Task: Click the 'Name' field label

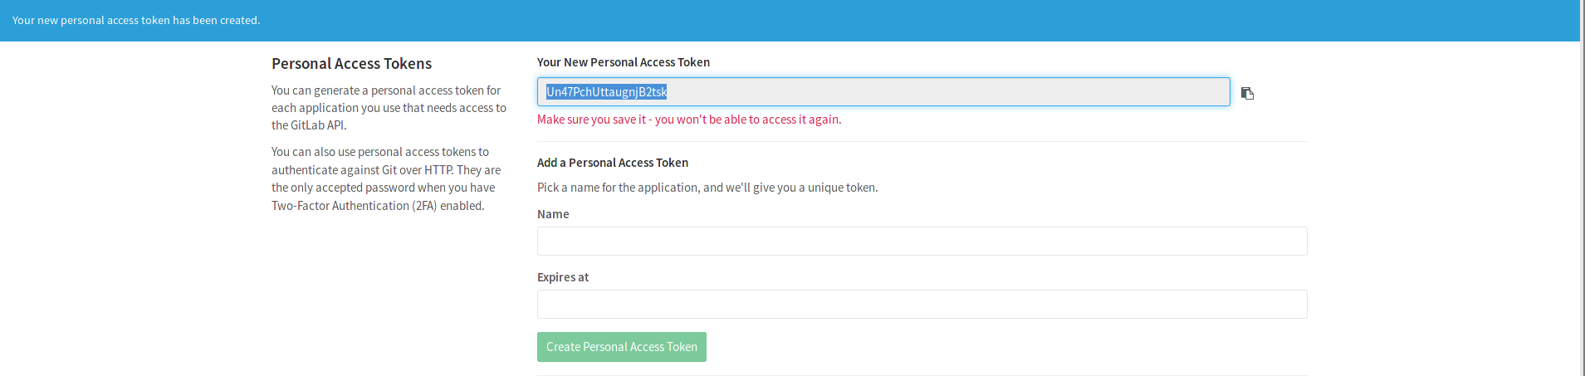Action: pos(553,214)
